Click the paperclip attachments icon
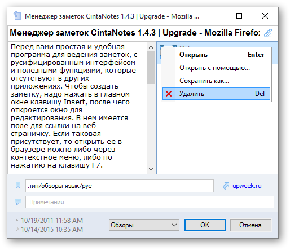The image size is (290, 250). 268,33
